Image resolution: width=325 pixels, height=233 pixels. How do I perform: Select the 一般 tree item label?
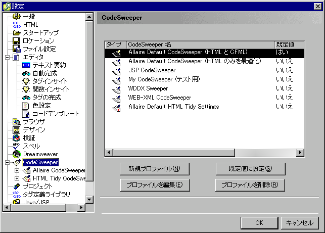29,16
